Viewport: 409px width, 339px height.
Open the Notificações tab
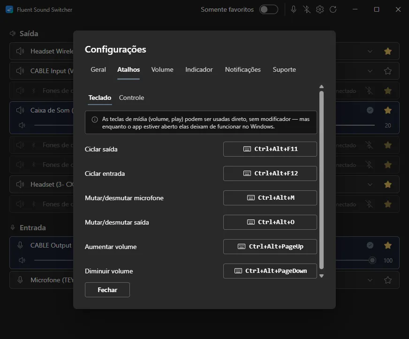coord(243,69)
